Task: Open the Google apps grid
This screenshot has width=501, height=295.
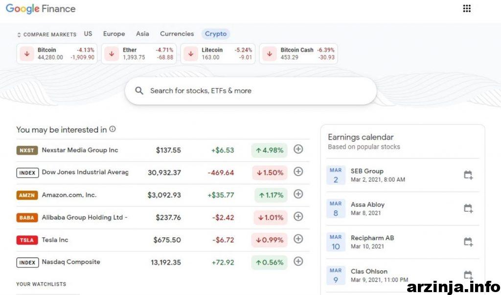Action: pos(467,9)
